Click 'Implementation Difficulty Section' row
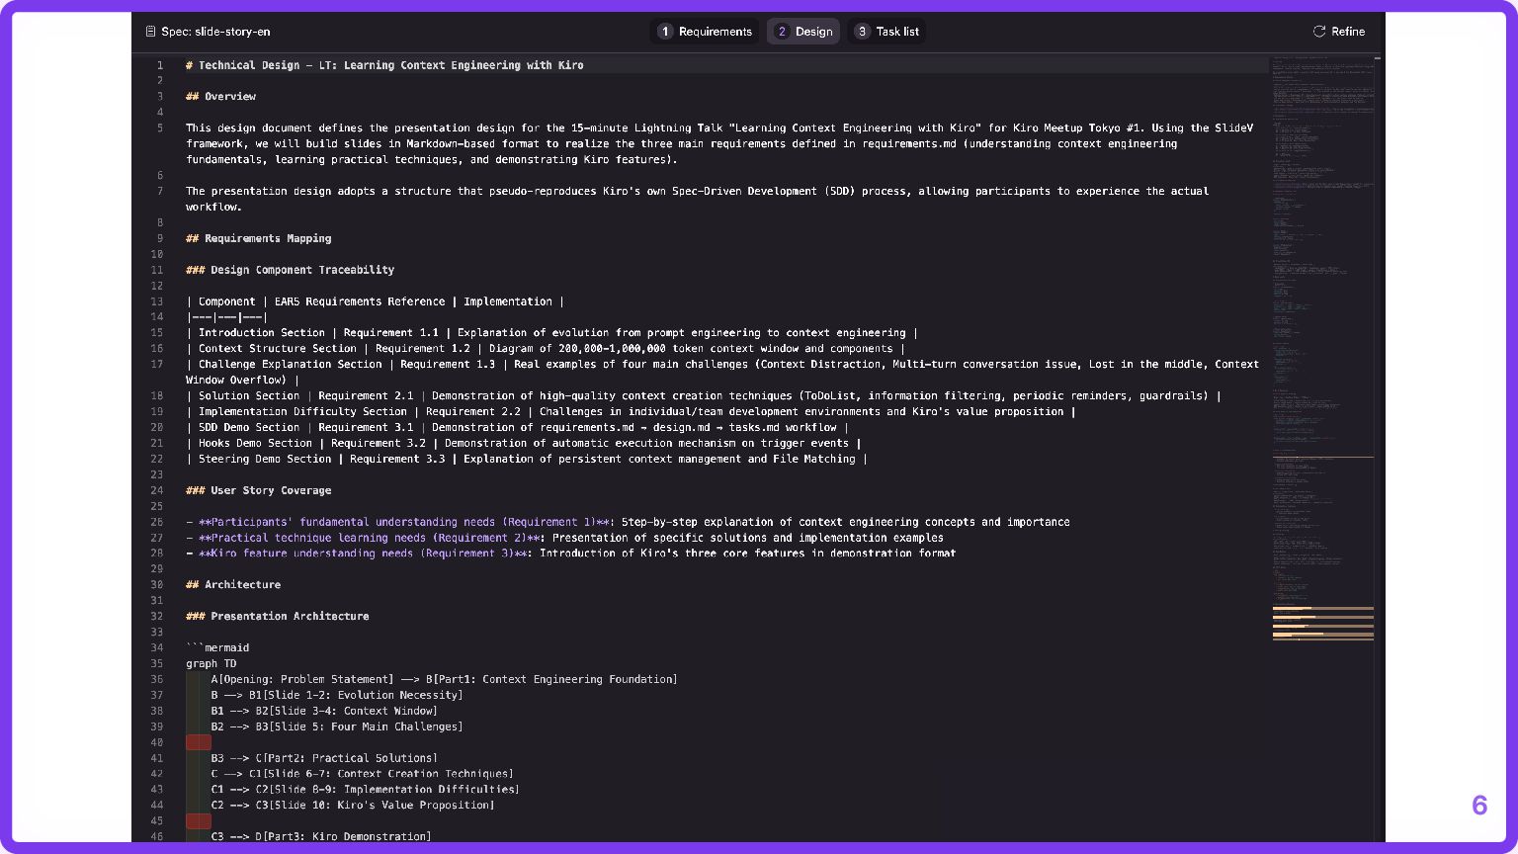Image resolution: width=1518 pixels, height=854 pixels. (x=631, y=412)
